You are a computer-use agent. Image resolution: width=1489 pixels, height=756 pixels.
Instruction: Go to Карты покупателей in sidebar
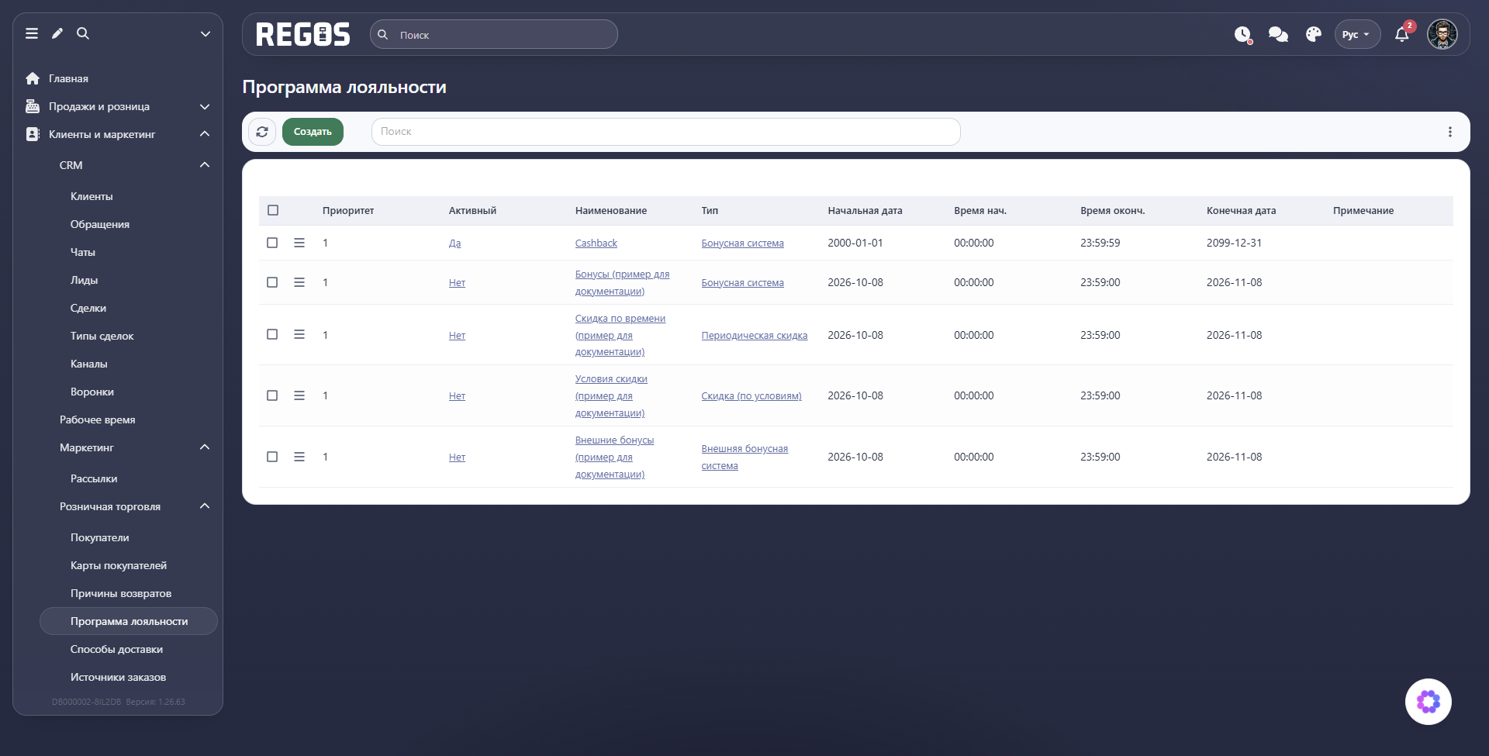point(119,565)
